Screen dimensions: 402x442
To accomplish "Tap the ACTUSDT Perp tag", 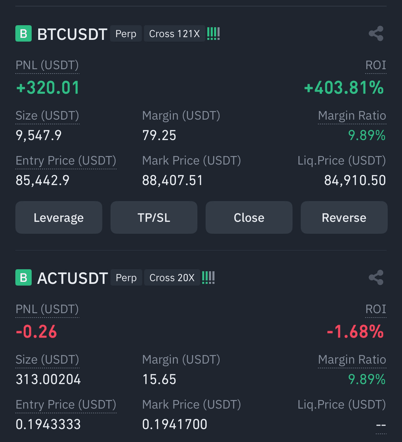I will [126, 278].
